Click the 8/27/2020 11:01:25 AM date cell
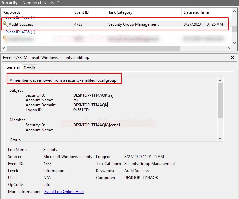The image size is (239, 199). point(203,24)
